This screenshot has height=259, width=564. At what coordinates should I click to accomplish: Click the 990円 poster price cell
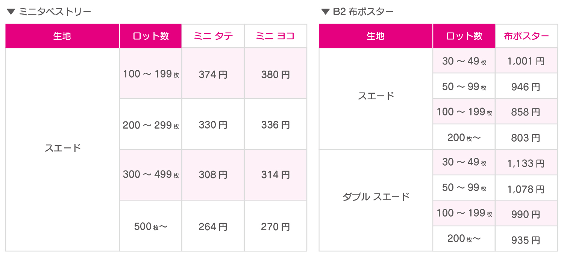click(526, 214)
